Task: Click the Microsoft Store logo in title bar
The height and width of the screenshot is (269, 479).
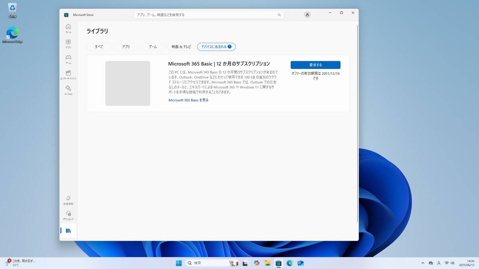Action: [66, 15]
